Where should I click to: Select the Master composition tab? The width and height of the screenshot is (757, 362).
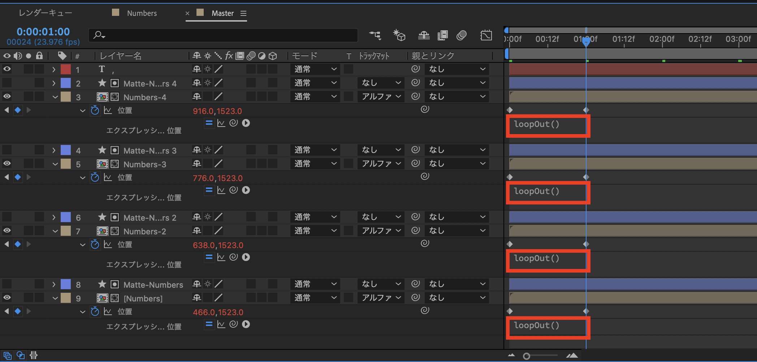coord(222,13)
